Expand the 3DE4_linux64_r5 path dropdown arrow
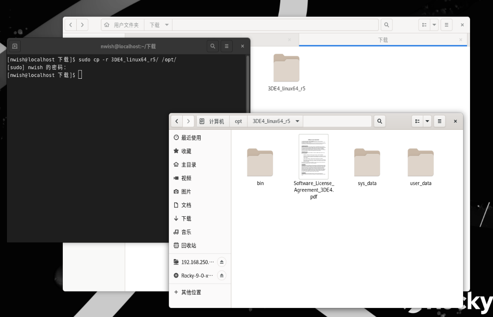The width and height of the screenshot is (493, 317). (x=297, y=122)
